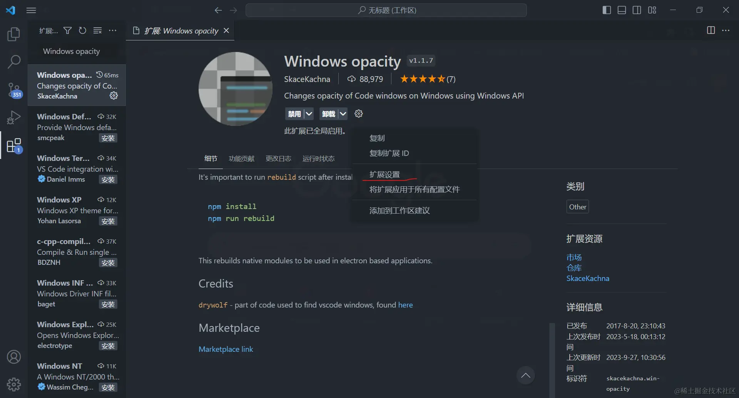This screenshot has width=739, height=398.
Task: Click the 88,979 install count
Action: [365, 79]
